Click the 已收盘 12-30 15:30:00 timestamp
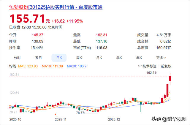190x125 pixels. tap(36, 27)
